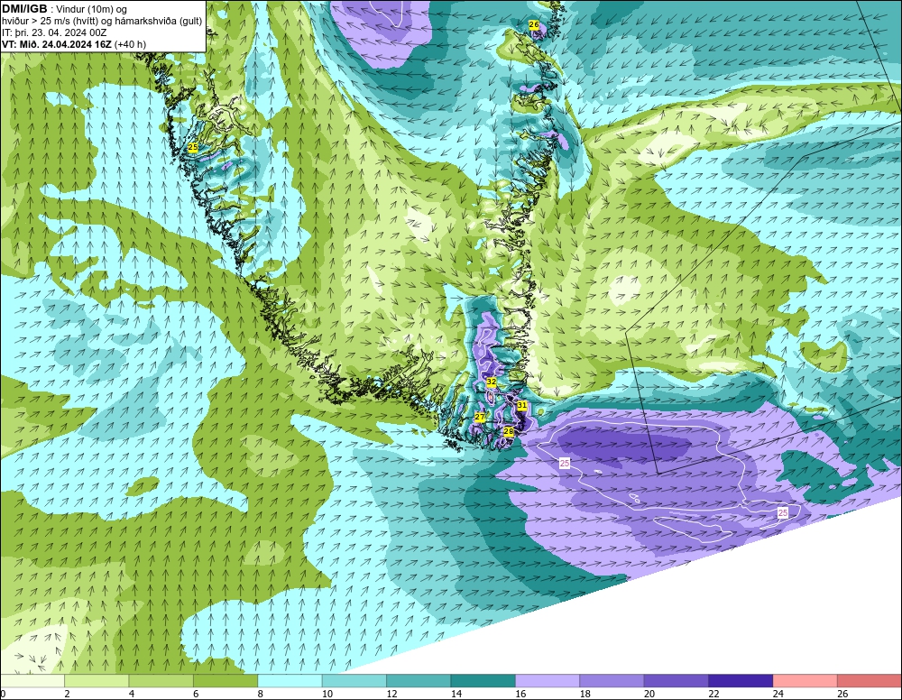
Task: Click the legend scale value 10
Action: [327, 694]
